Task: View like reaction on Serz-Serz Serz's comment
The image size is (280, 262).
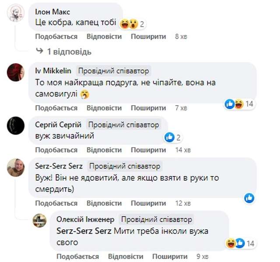Action: pyautogui.click(x=249, y=198)
